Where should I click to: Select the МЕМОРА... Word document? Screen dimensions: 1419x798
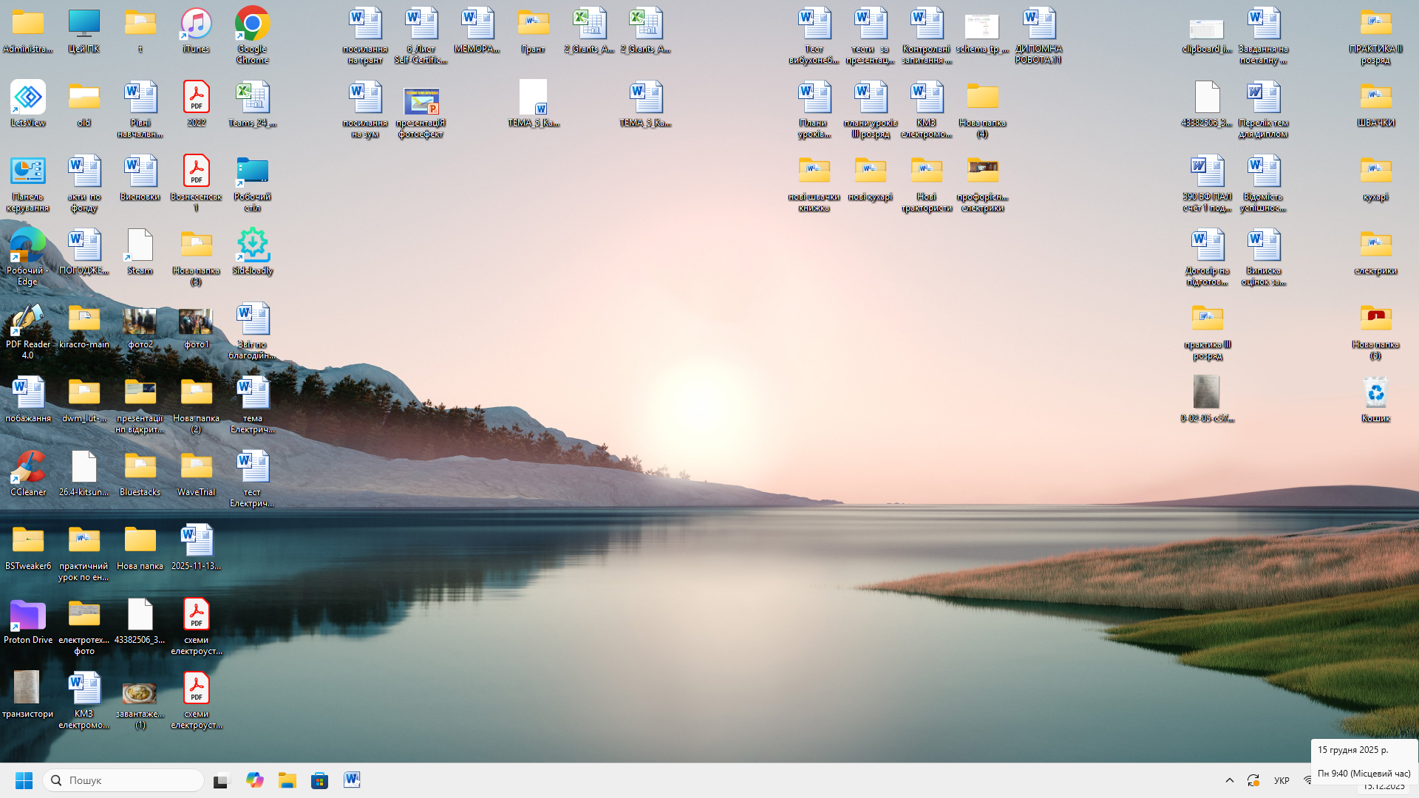(x=477, y=31)
